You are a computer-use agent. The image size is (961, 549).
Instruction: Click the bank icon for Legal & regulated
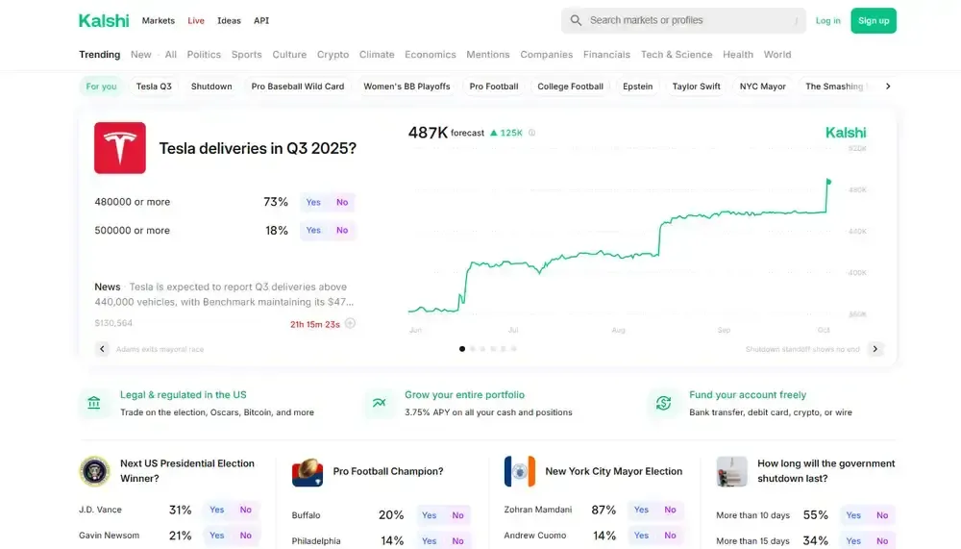tap(94, 403)
